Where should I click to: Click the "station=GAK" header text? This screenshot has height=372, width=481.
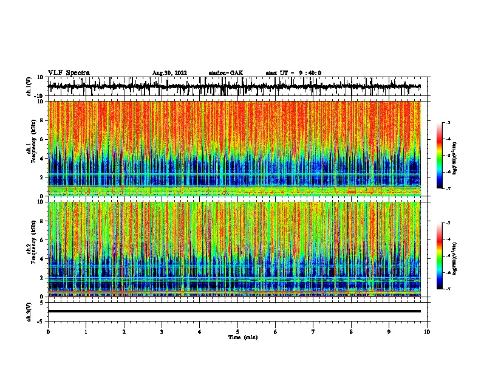[x=226, y=73]
